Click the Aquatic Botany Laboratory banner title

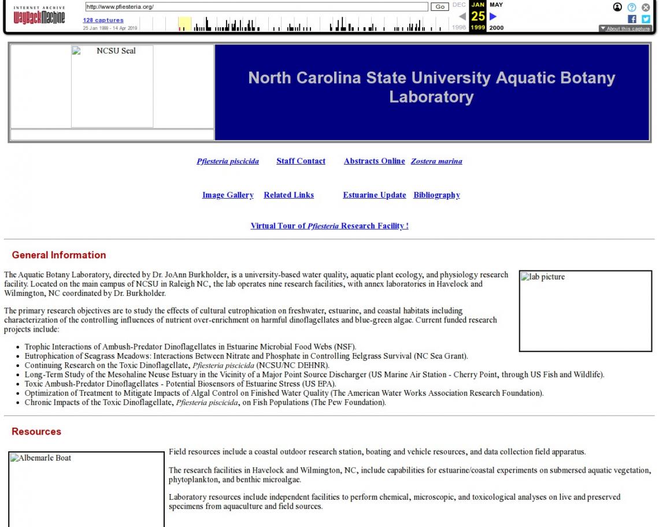tap(432, 87)
